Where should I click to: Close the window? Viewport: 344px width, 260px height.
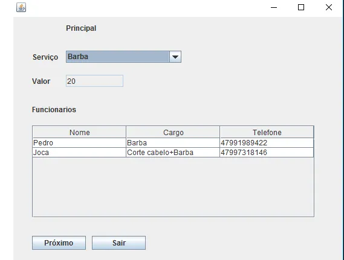(329, 7)
